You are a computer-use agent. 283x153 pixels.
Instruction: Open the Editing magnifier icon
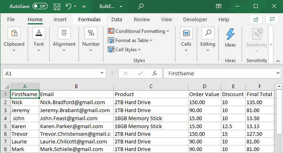[x=208, y=33]
